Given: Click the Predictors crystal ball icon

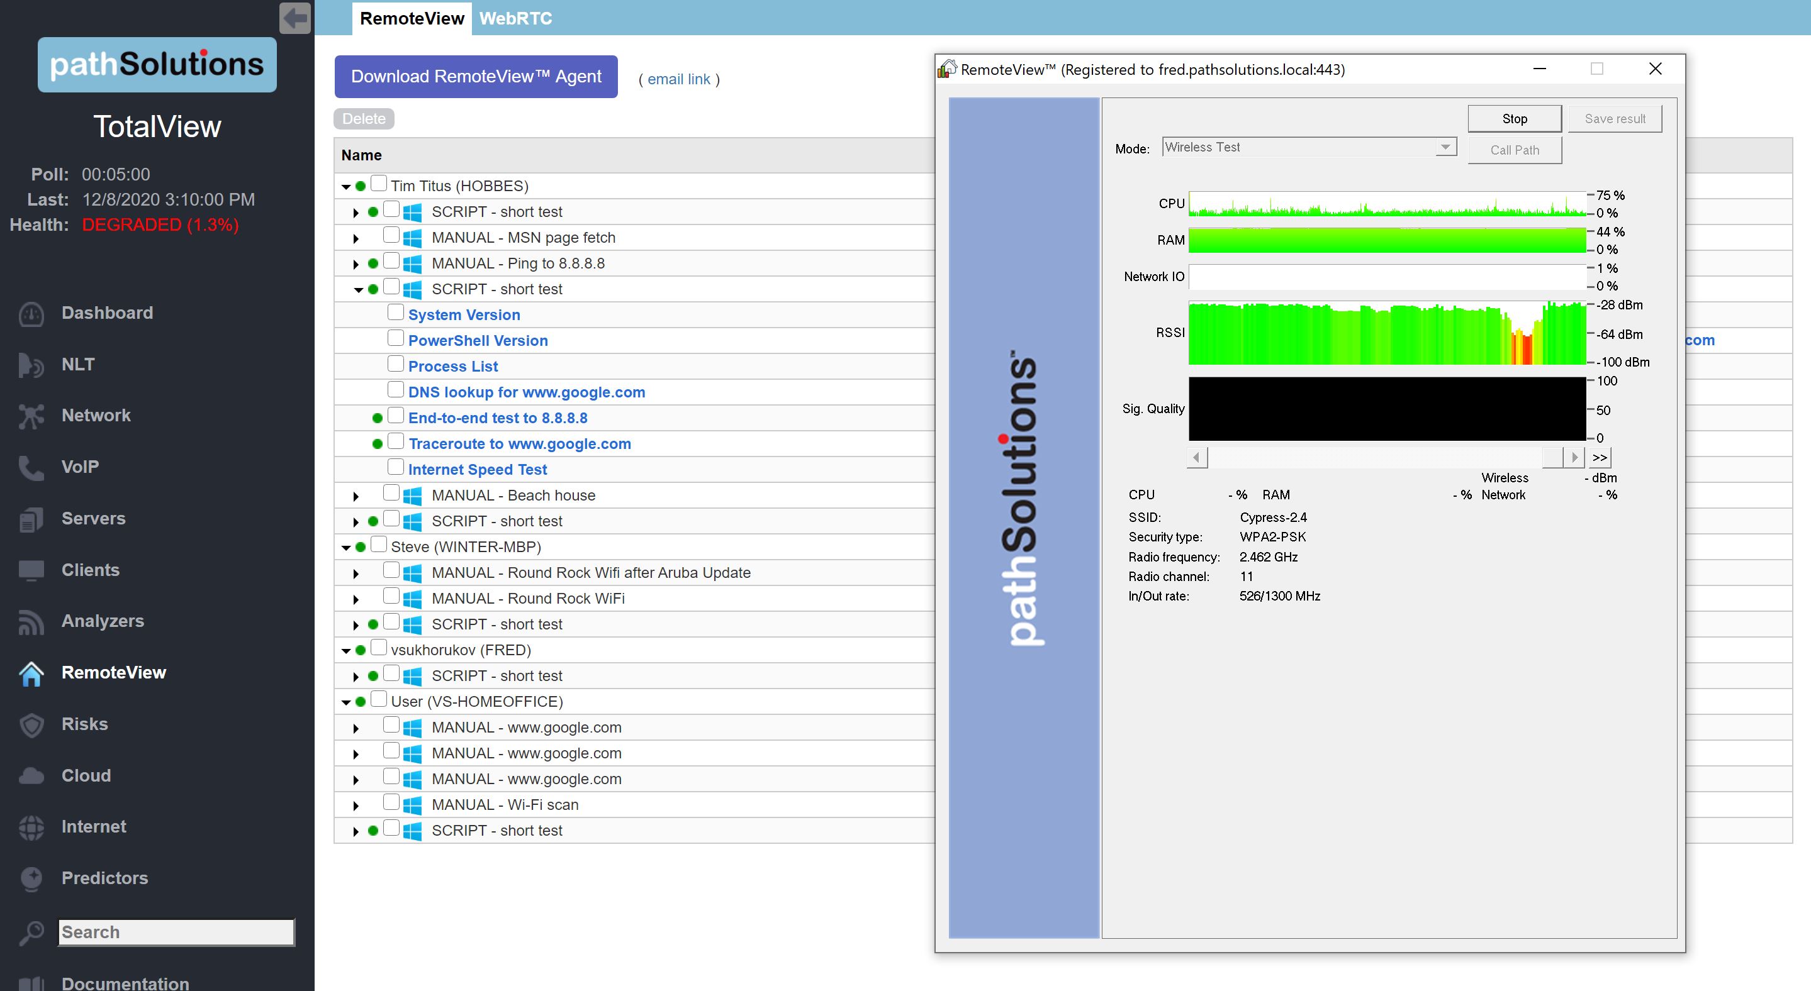Looking at the screenshot, I should click(31, 878).
